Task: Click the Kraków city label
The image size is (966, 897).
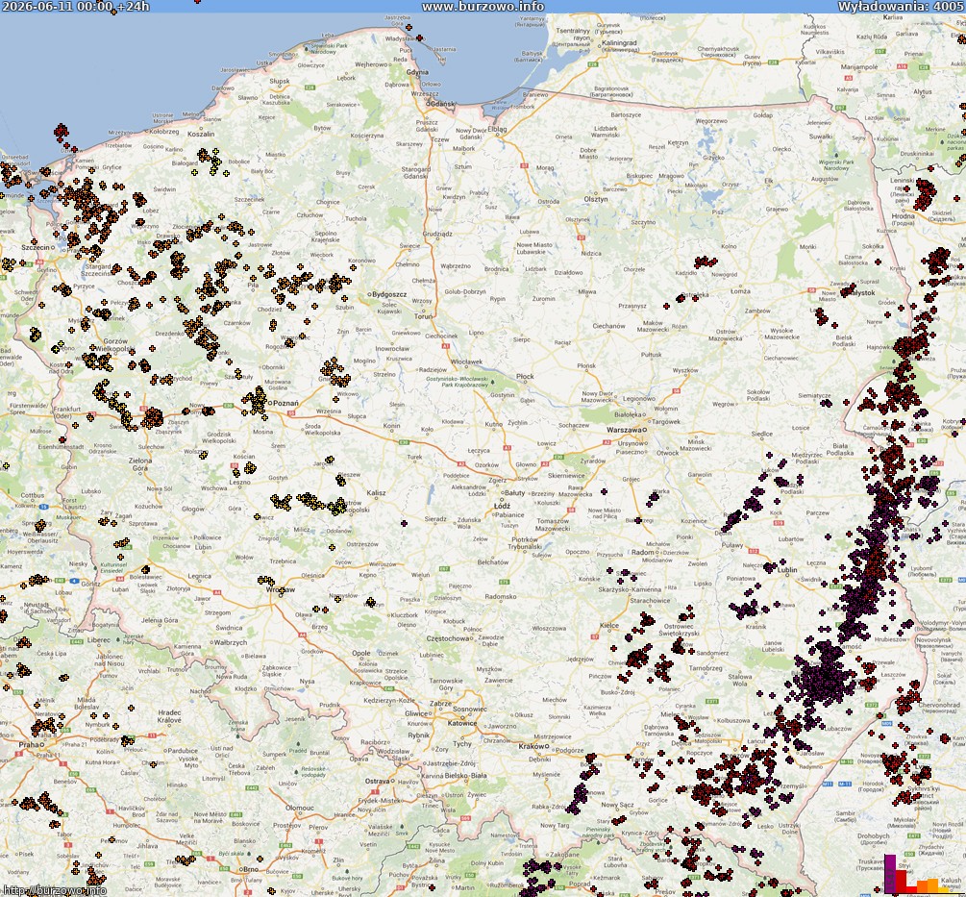Action: point(530,746)
